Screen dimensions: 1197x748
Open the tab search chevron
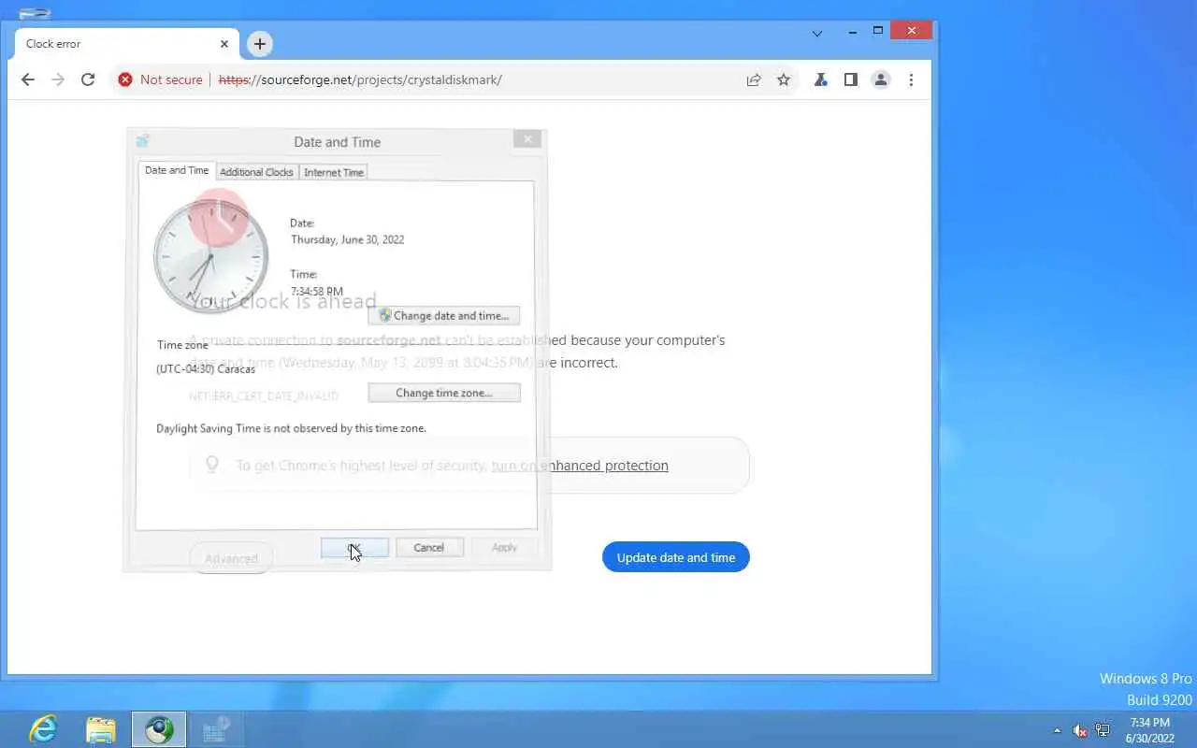pos(816,33)
